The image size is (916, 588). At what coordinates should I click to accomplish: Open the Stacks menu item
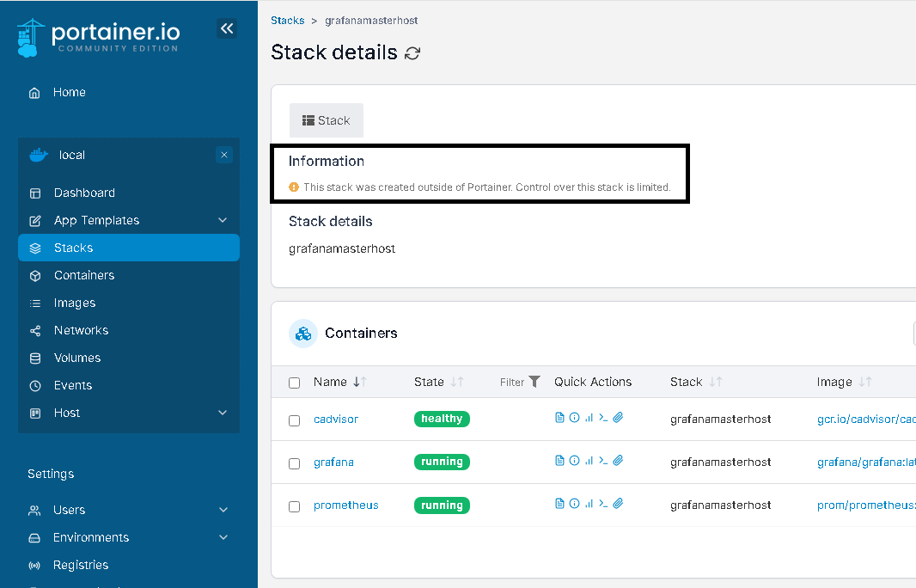coord(129,248)
